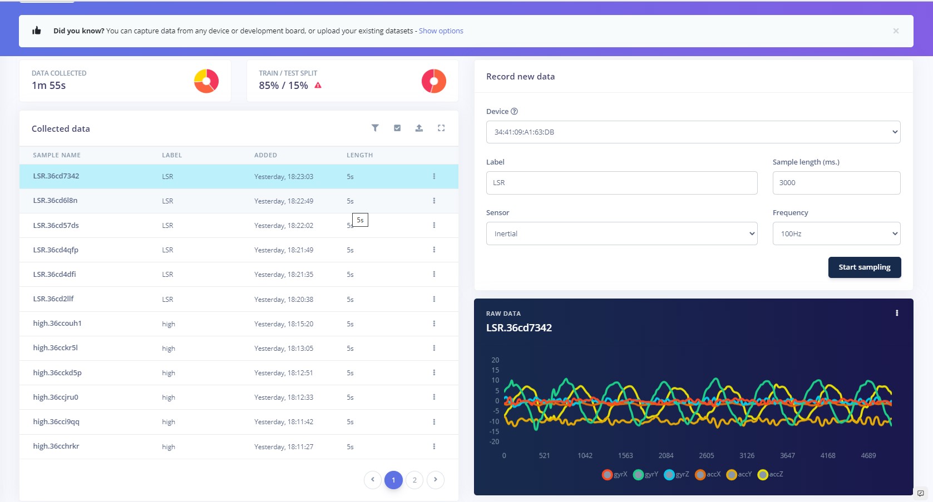Toggle accY series in chart legend
933x502 pixels.
(739, 474)
